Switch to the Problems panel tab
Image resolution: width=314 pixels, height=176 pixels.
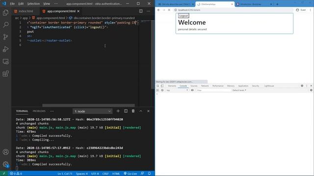point(39,111)
